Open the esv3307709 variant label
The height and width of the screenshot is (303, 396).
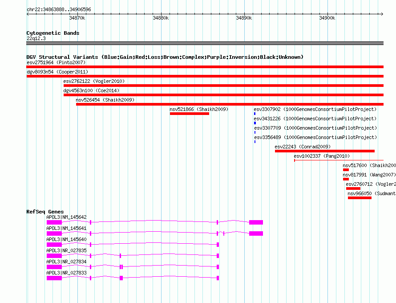[x=315, y=128]
